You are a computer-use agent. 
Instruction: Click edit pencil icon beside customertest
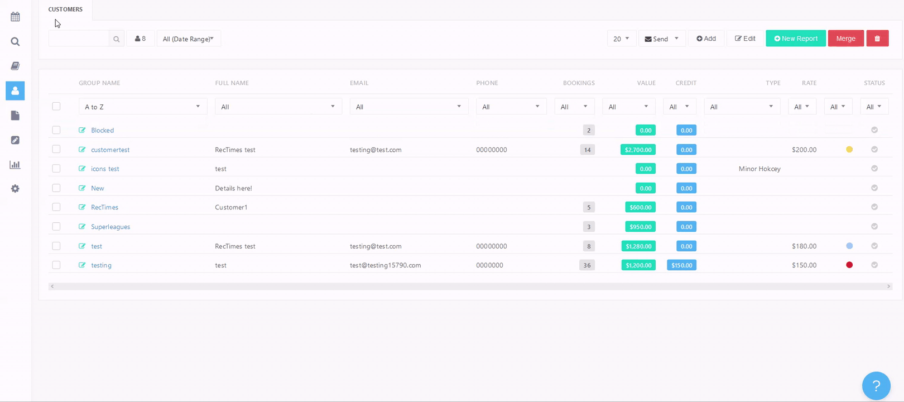(x=82, y=150)
